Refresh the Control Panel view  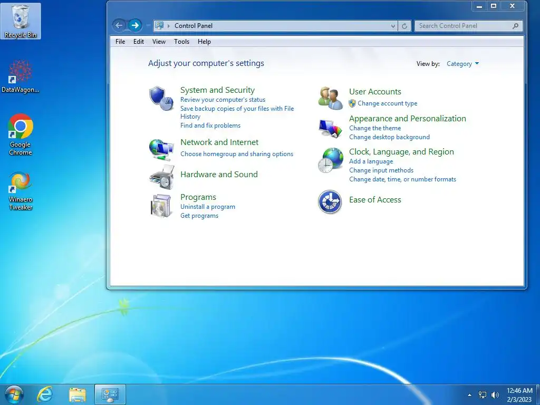404,26
